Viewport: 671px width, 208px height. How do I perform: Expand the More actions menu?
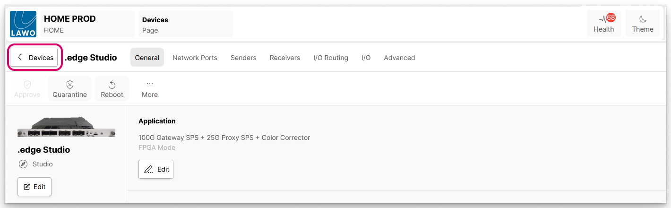[x=149, y=88]
